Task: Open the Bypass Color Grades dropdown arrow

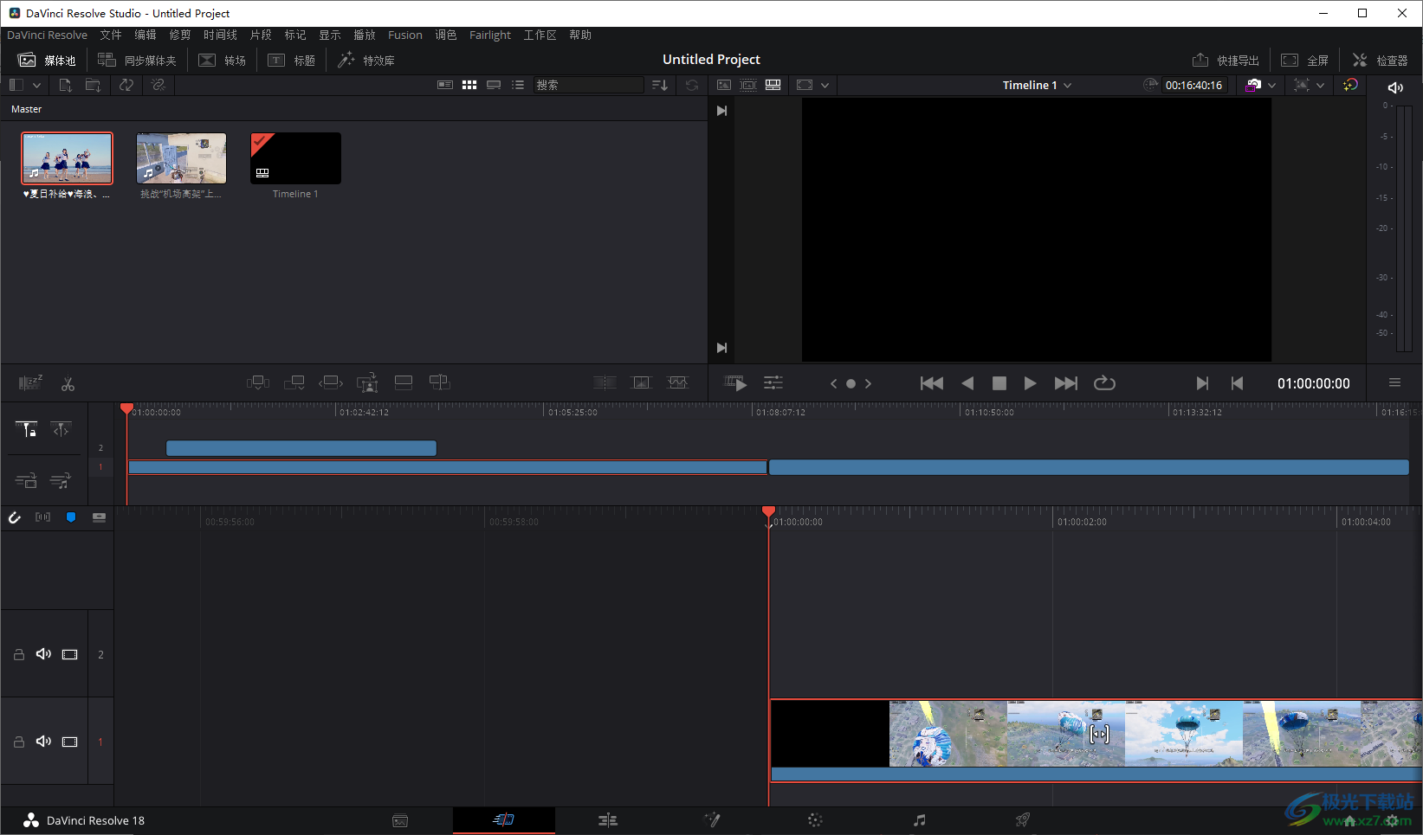Action: click(1271, 85)
